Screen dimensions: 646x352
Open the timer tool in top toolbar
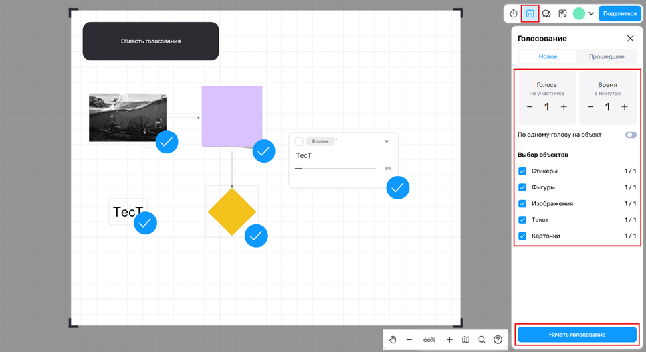514,13
